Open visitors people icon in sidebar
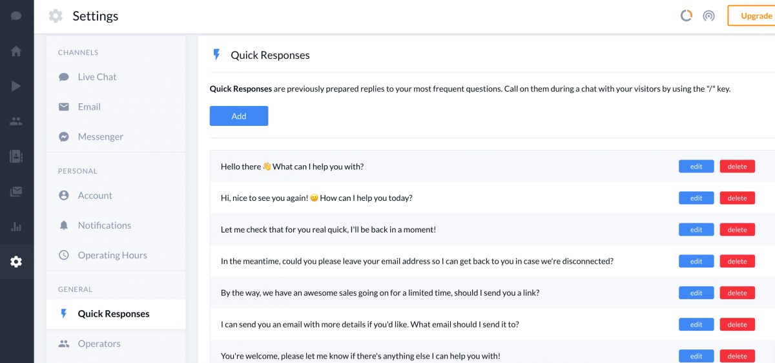Viewport: 775px width, 363px height. pyautogui.click(x=16, y=121)
